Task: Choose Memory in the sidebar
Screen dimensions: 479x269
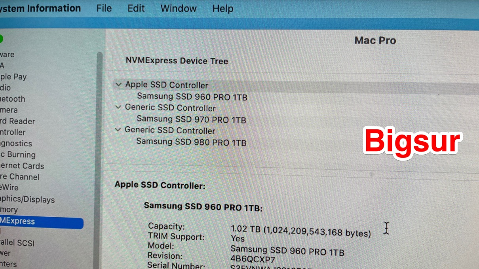Action: [9, 210]
